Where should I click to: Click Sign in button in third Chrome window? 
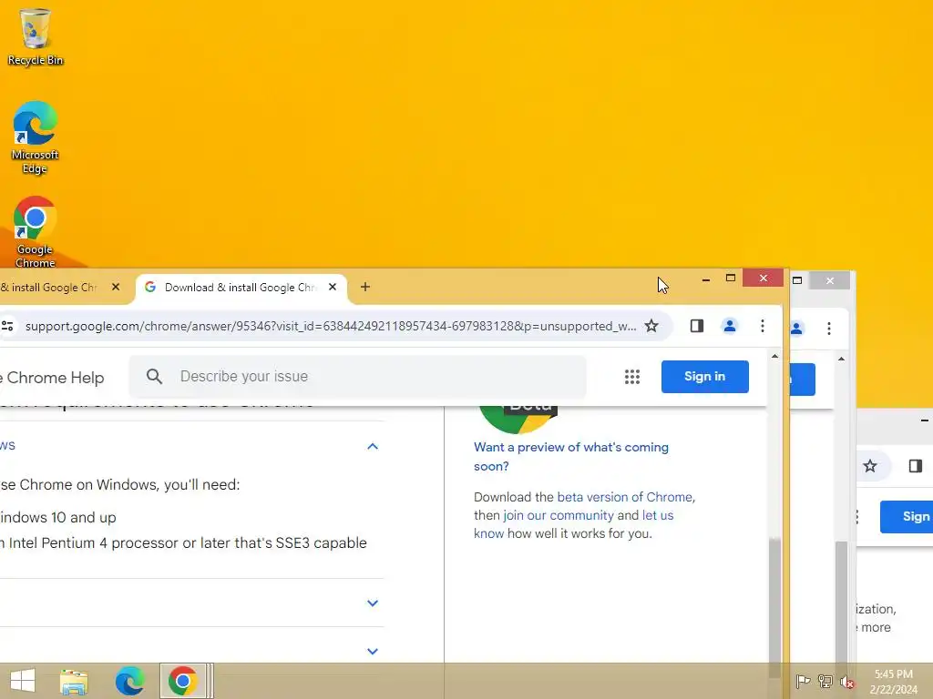pyautogui.click(x=907, y=517)
